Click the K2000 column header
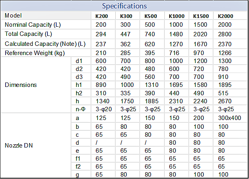Image resolution: width=249 pixels, height=179 pixels. tap(225, 16)
